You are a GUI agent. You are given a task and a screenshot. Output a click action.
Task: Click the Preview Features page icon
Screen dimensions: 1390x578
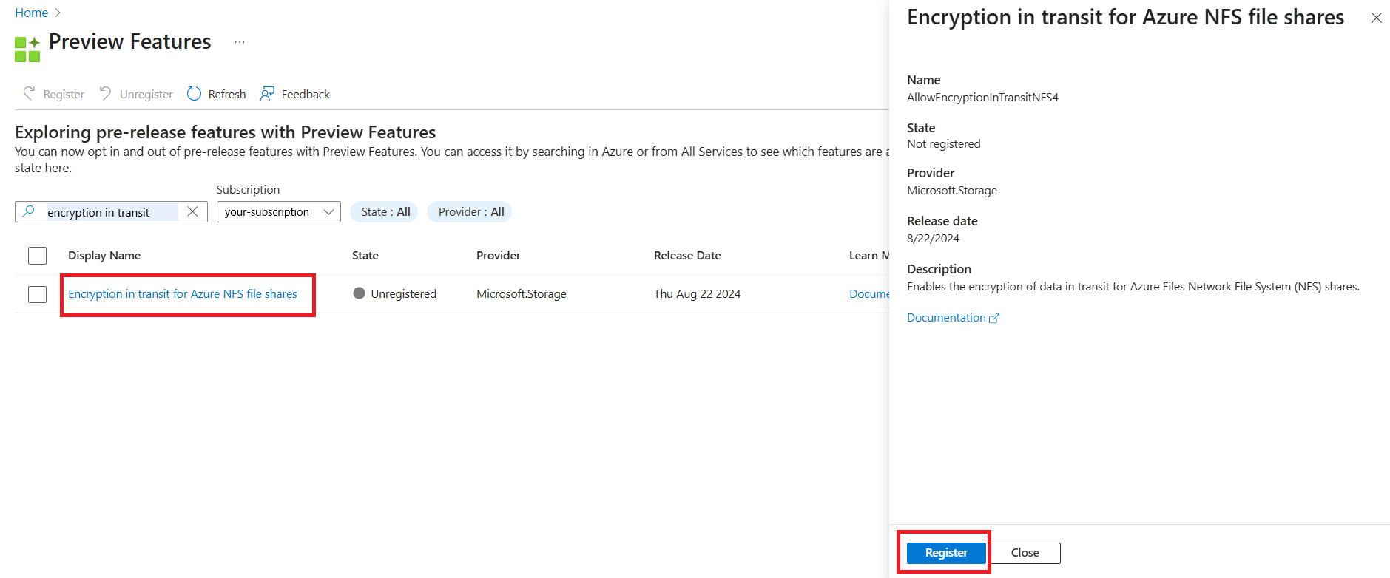(x=27, y=49)
